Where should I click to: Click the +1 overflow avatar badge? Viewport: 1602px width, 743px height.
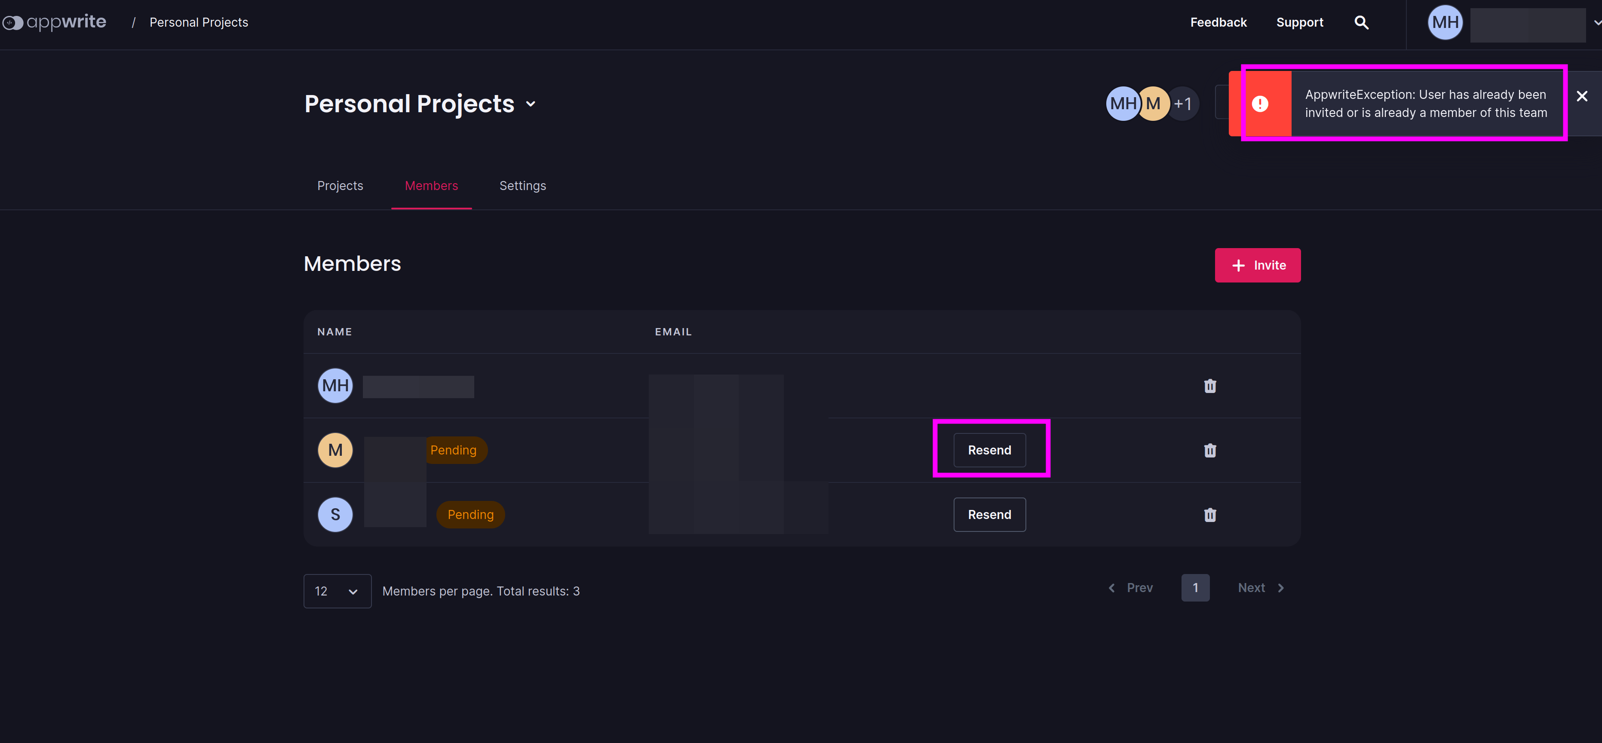[1184, 103]
